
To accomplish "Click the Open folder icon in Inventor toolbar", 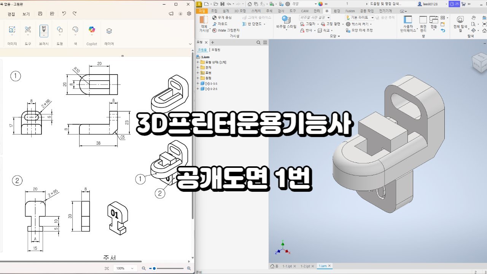I will tap(216, 4).
